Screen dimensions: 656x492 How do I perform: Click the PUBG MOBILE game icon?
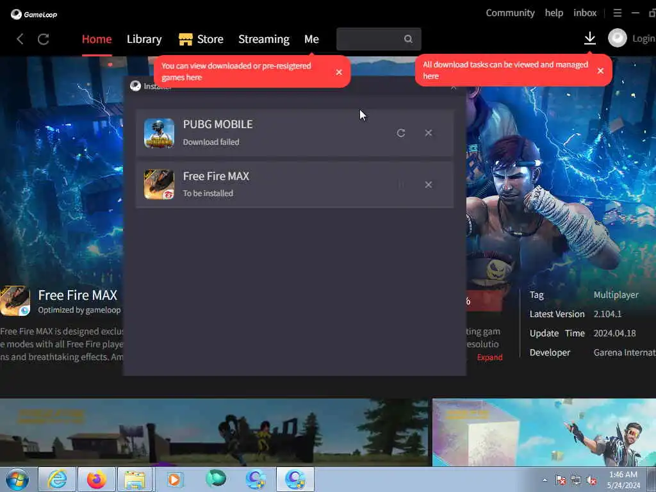coord(159,133)
